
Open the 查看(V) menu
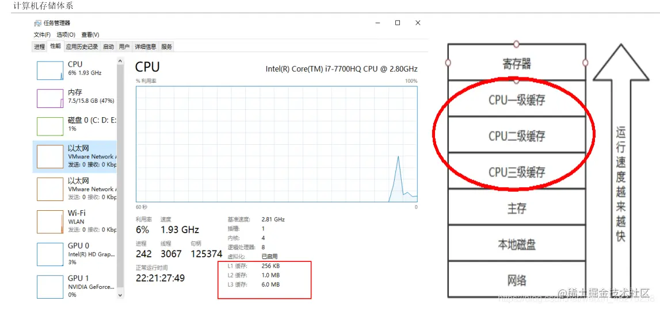pos(90,34)
